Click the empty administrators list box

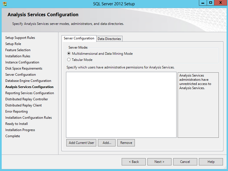click(x=121, y=105)
